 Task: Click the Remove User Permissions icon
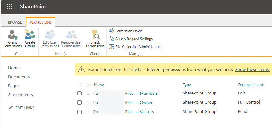tap(71, 34)
